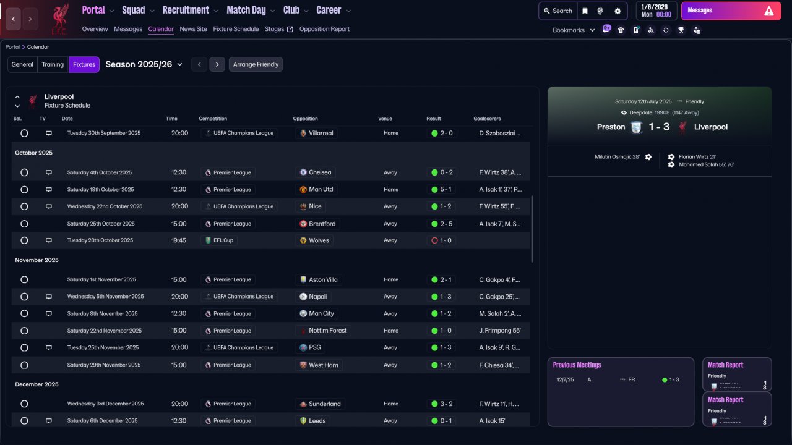The width and height of the screenshot is (792, 445).
Task: Click the Portal breadcrumb link
Action: (12, 47)
